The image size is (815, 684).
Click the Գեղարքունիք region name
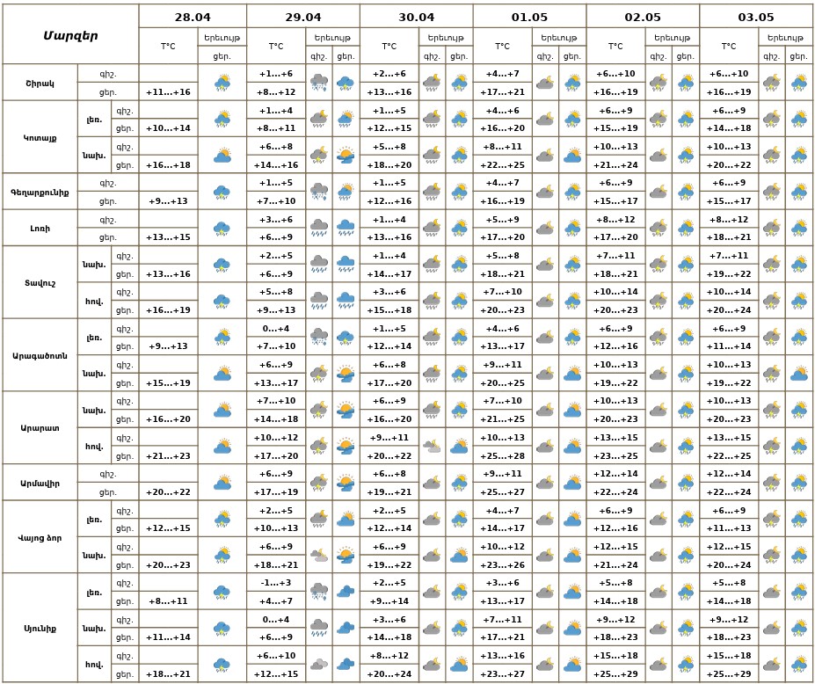(40, 191)
